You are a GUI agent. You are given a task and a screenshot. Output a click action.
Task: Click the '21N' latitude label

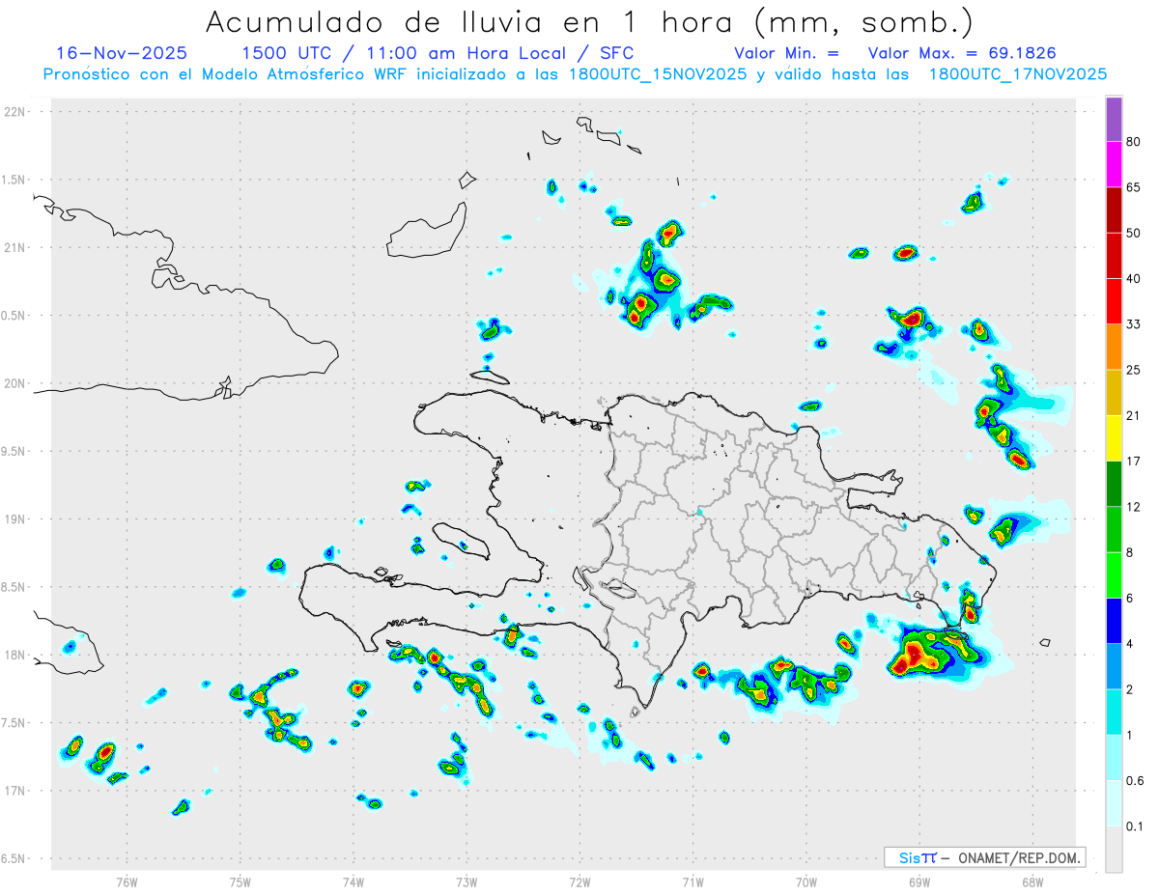pyautogui.click(x=14, y=248)
